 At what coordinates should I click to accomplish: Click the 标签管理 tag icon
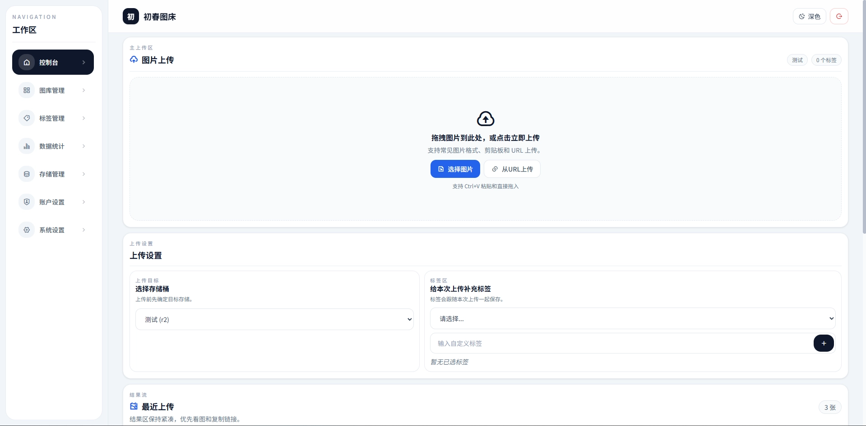[27, 118]
